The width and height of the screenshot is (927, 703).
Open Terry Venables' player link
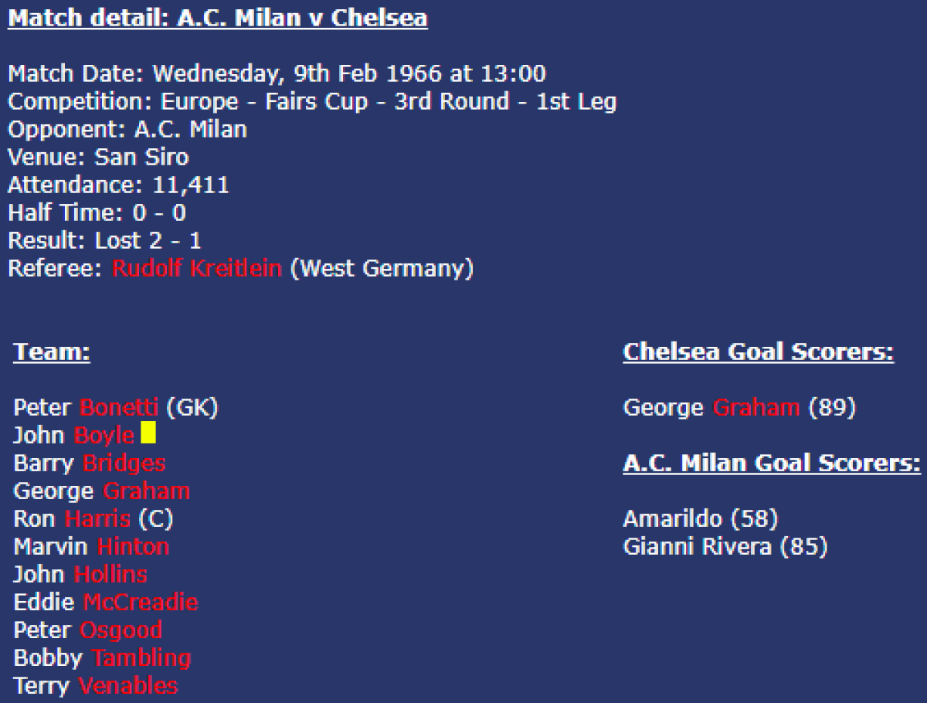tap(128, 686)
